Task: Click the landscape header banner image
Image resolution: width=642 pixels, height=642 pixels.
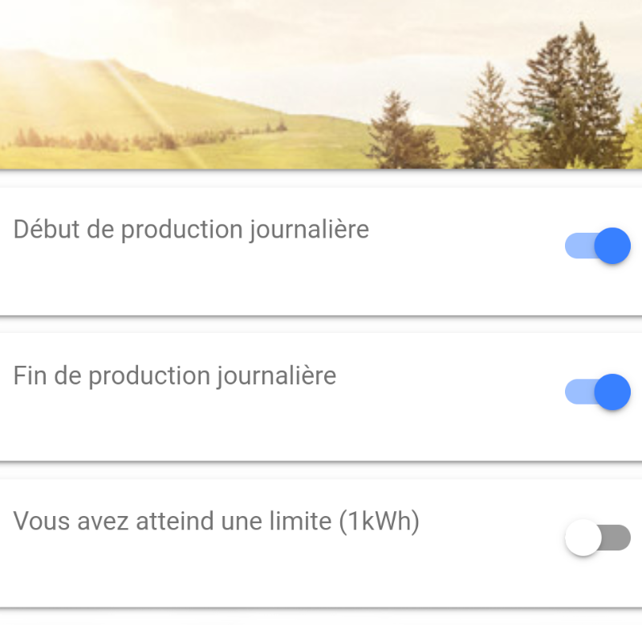Action: [321, 84]
